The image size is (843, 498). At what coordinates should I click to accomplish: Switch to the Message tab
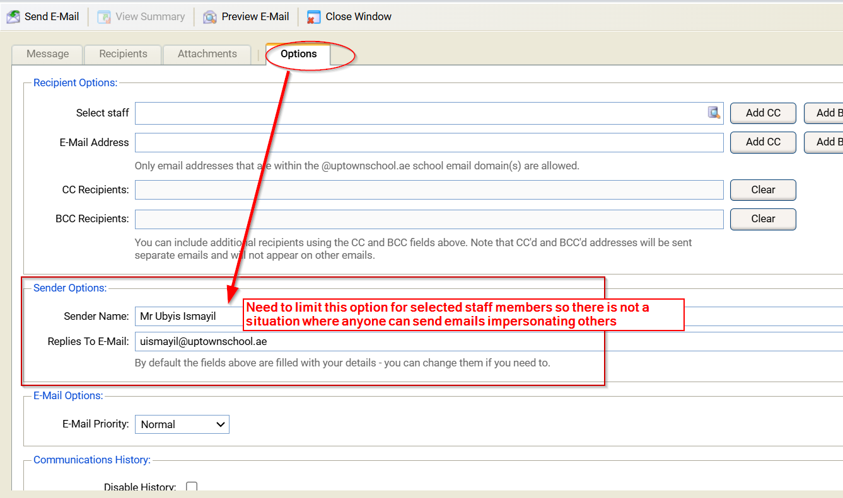click(48, 54)
